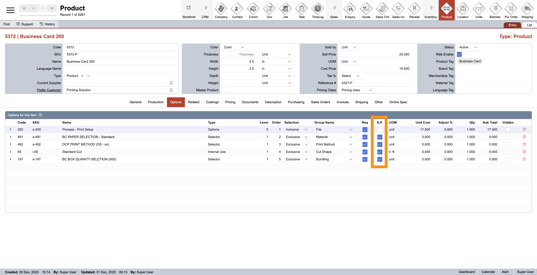Delete the Standard Cut option row
The image size is (537, 275).
(524, 152)
